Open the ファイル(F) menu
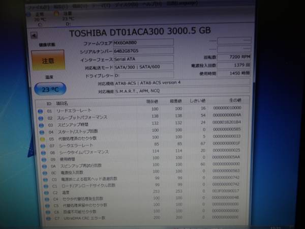The width and height of the screenshot is (305, 229). point(39,8)
